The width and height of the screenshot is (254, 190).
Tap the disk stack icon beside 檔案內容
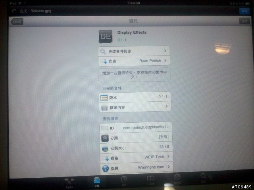(104, 108)
